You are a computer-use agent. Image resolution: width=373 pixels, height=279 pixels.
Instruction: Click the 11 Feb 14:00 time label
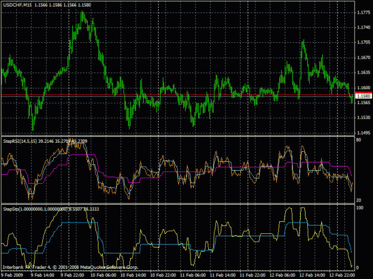coord(223,275)
